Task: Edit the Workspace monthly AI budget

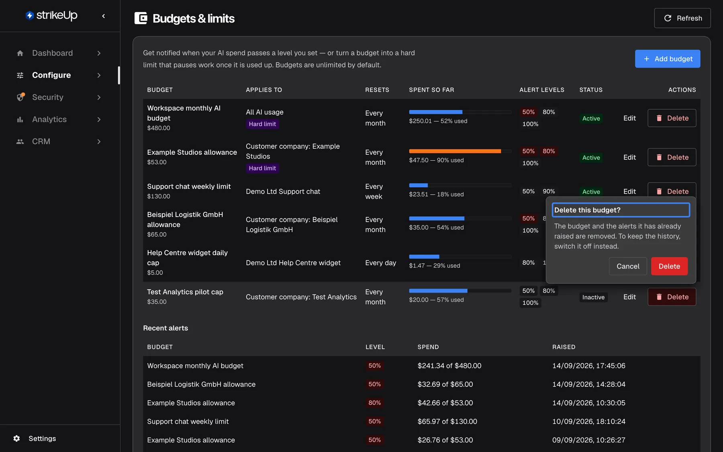Action: point(629,118)
